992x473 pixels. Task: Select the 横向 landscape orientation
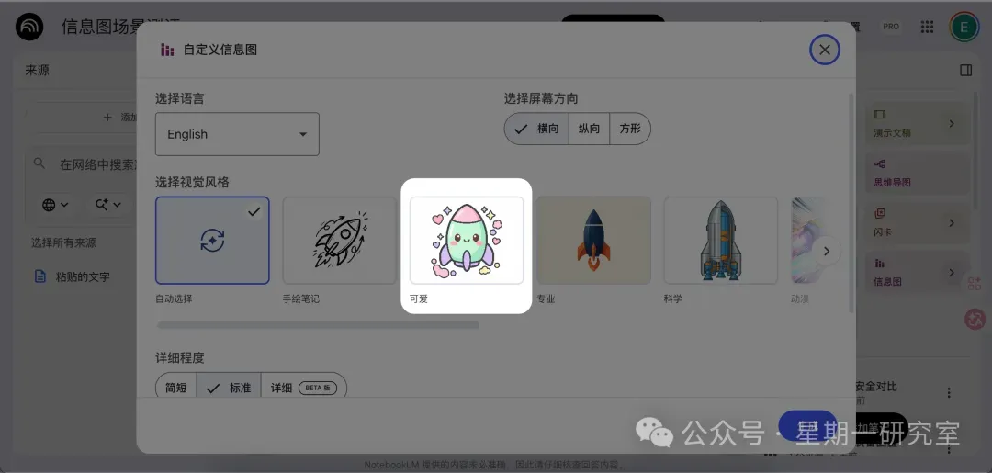click(x=536, y=129)
